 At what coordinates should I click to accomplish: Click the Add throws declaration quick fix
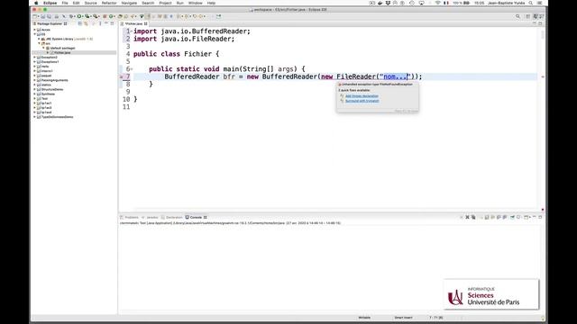362,96
